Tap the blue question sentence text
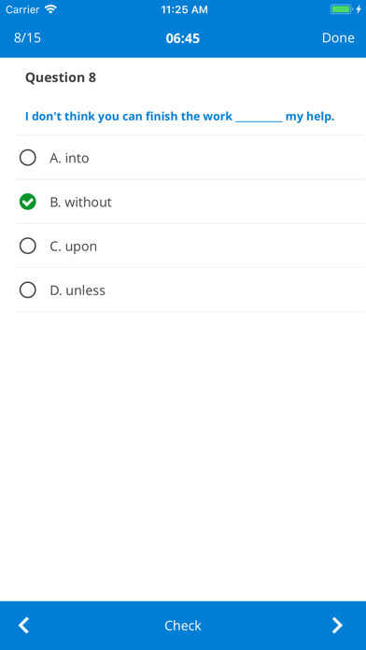 click(x=179, y=117)
